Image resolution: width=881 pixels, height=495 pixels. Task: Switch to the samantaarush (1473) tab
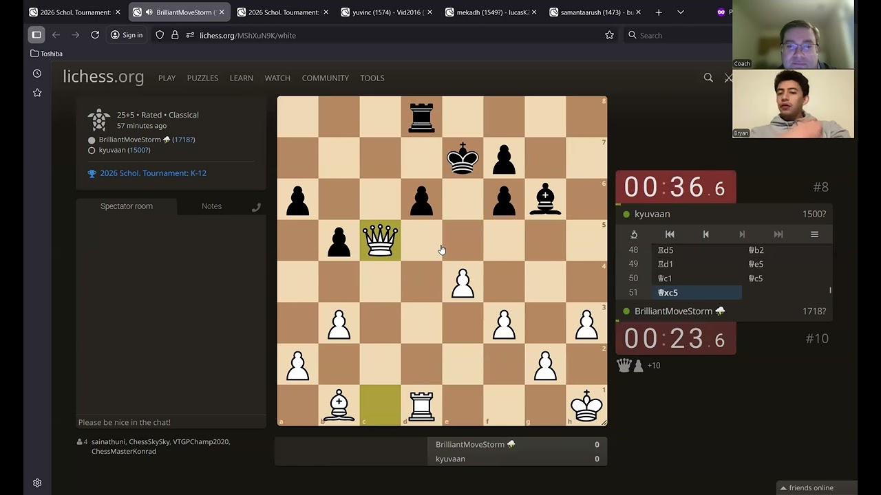pos(596,12)
